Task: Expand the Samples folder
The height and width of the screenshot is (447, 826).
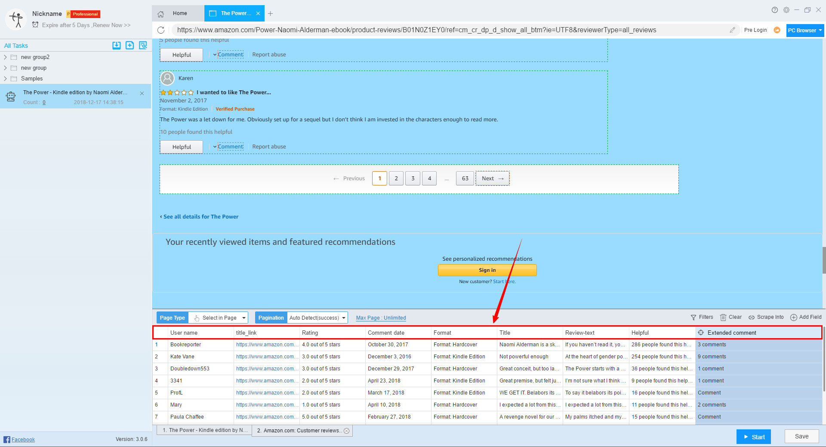Action: pyautogui.click(x=5, y=78)
